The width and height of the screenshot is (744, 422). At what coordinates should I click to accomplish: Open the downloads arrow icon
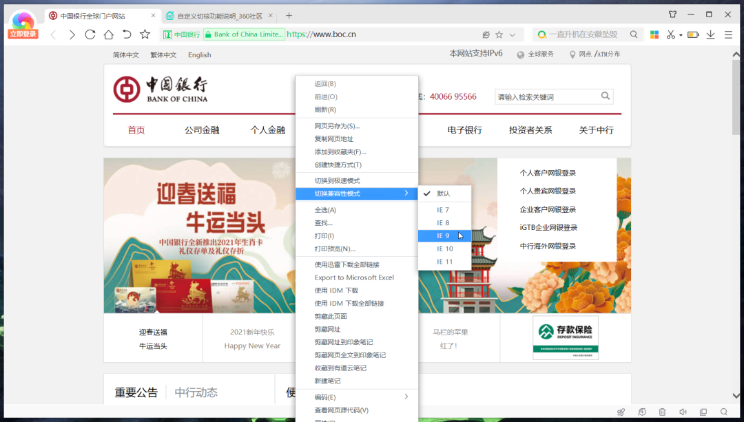tap(710, 34)
